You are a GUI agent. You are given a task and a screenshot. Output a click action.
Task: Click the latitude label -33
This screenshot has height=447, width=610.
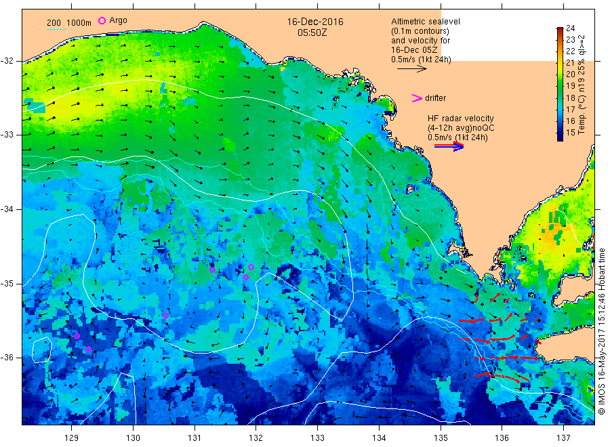(9, 135)
